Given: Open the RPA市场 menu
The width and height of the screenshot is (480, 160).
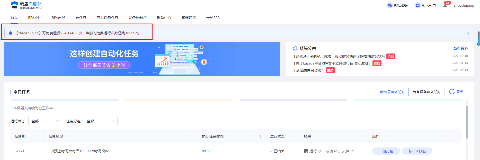Looking at the screenshot, I should pyautogui.click(x=58, y=18).
